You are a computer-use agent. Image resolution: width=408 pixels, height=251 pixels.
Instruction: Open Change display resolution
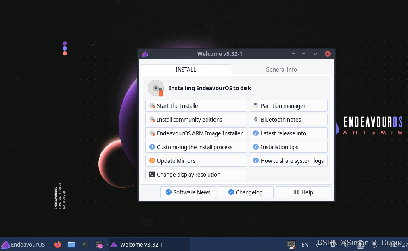coord(196,175)
